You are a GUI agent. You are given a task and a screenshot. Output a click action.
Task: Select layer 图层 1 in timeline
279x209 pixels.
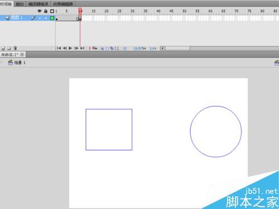coord(17,18)
